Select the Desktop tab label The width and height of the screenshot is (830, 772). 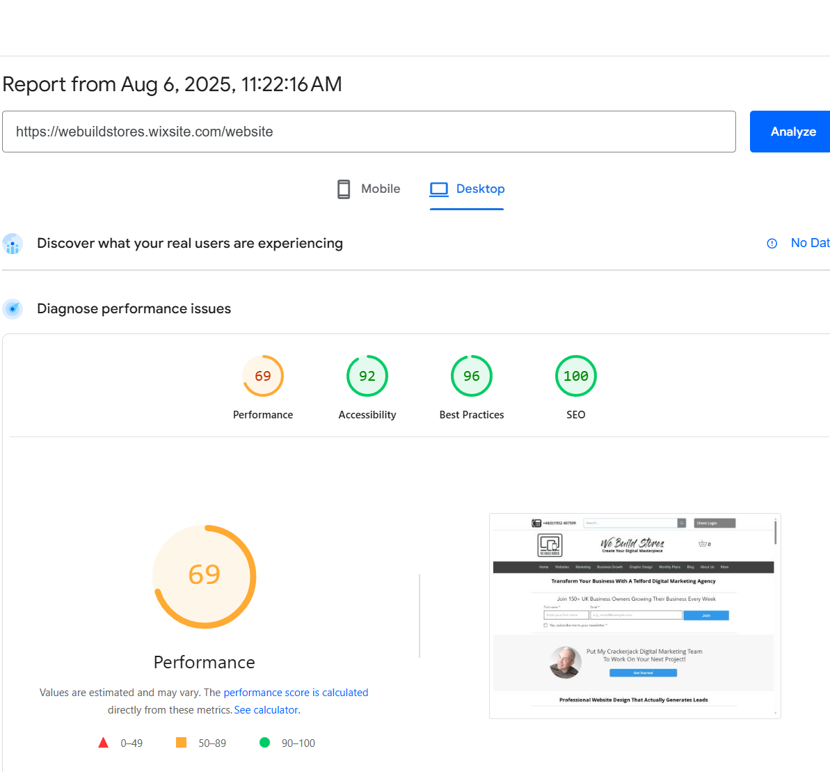coord(480,189)
